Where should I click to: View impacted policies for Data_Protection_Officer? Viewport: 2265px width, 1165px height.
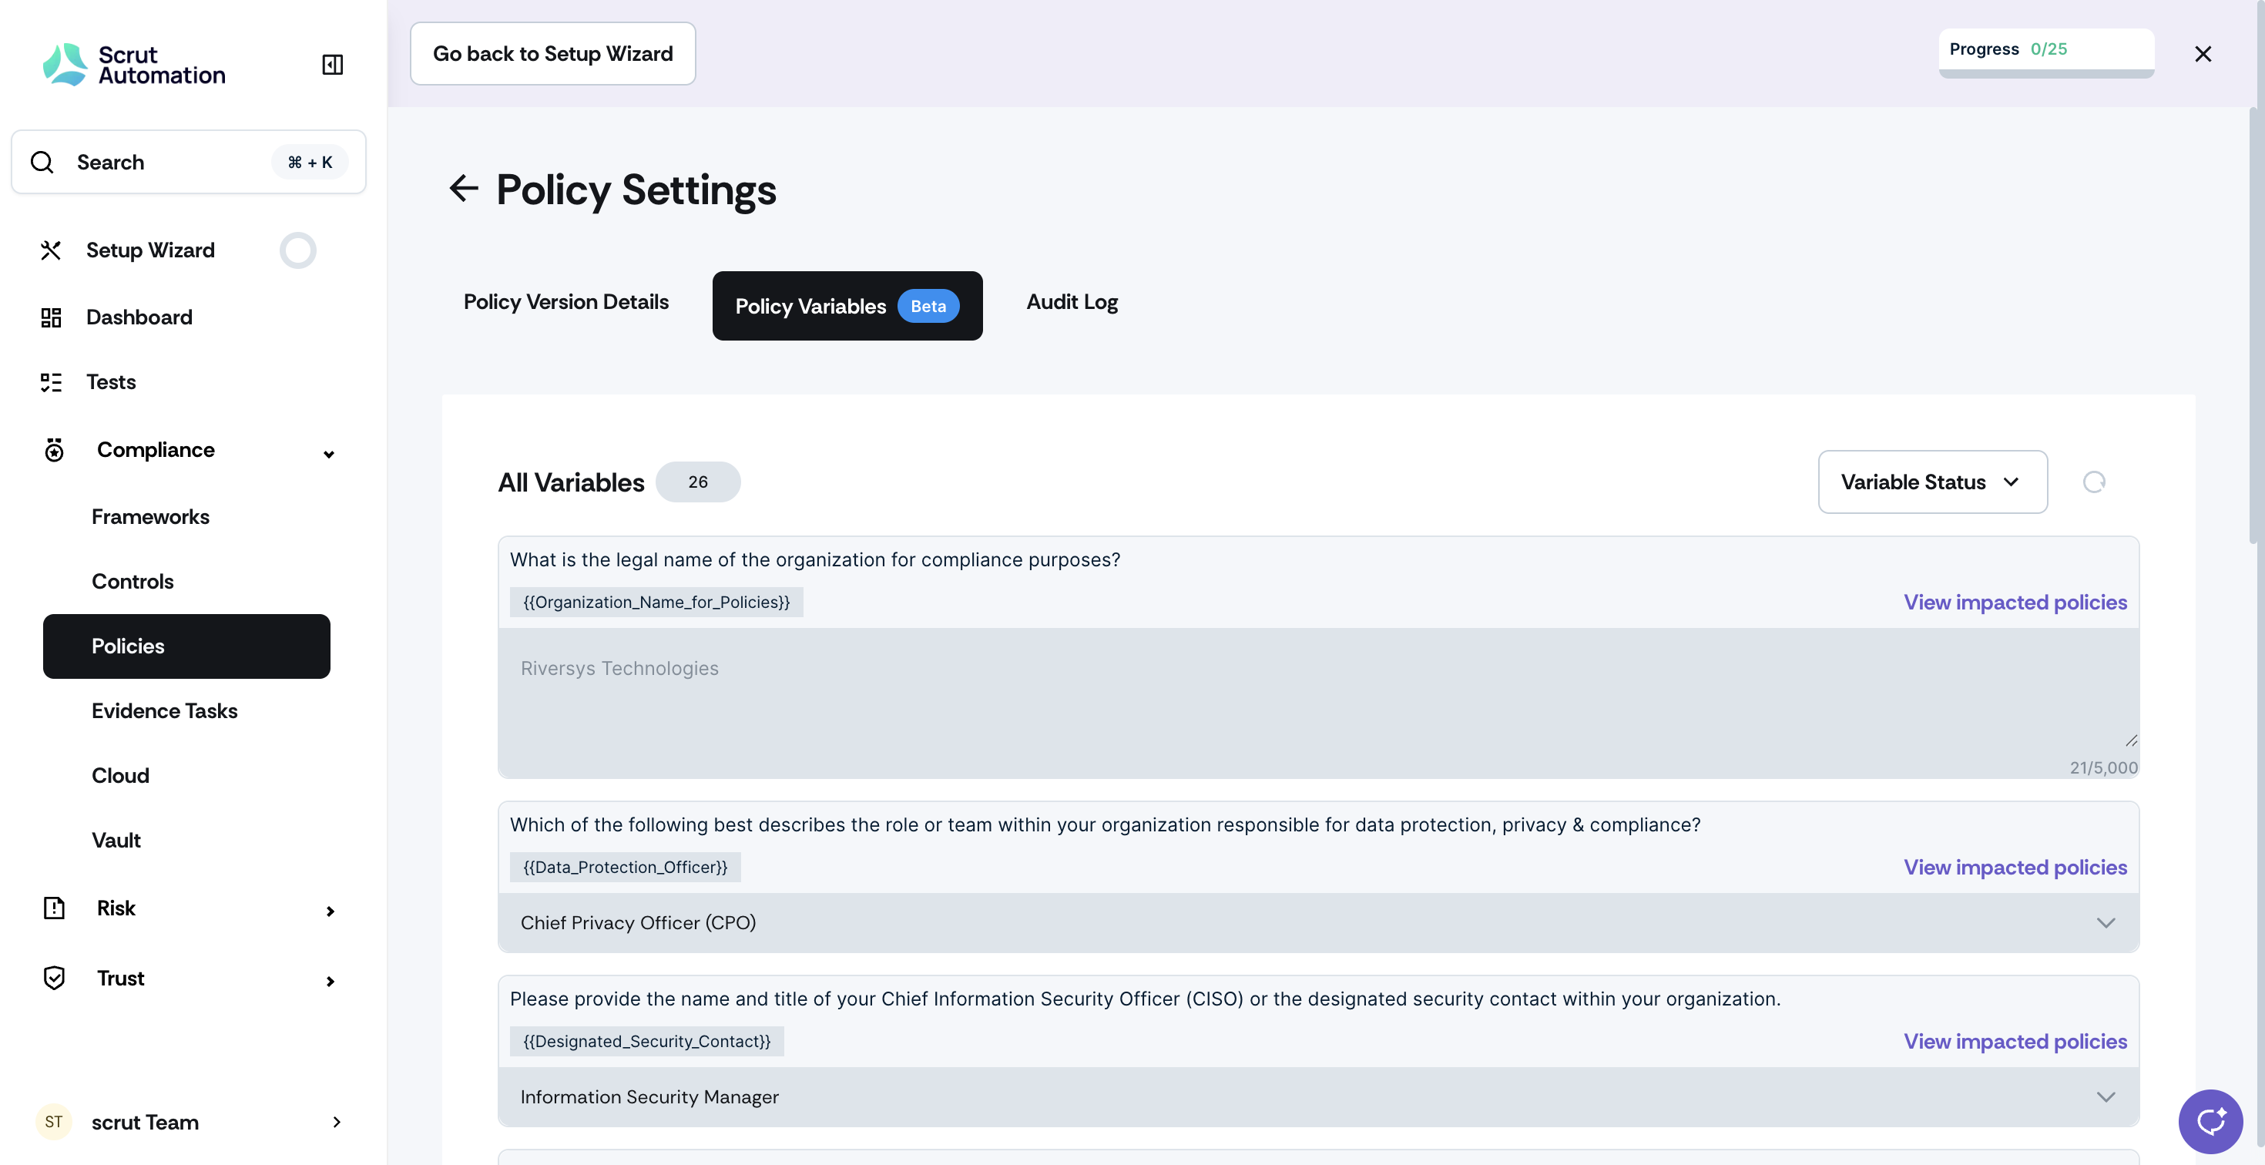pos(2015,868)
